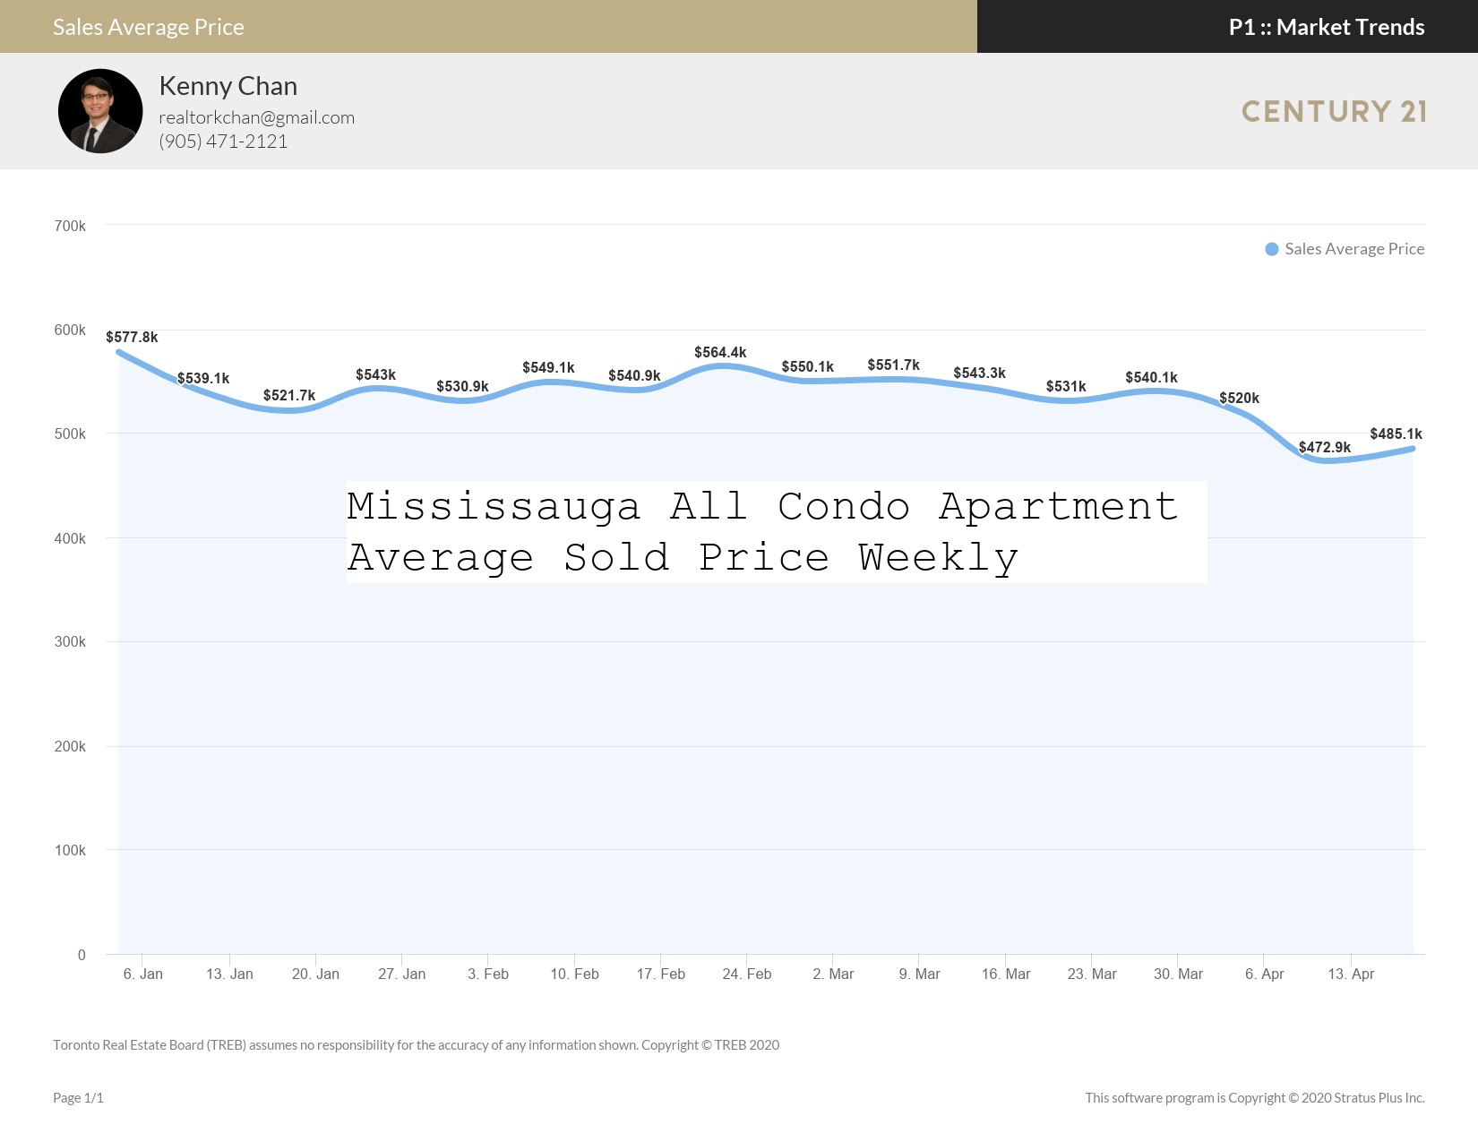Click the $577.8k data point label

pos(132,337)
